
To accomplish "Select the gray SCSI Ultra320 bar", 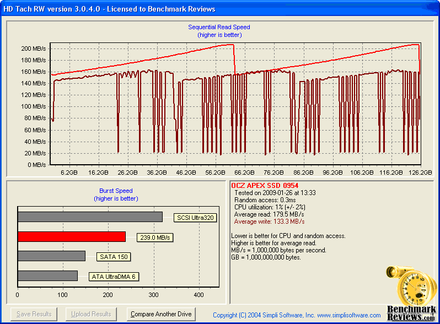I will (90, 217).
